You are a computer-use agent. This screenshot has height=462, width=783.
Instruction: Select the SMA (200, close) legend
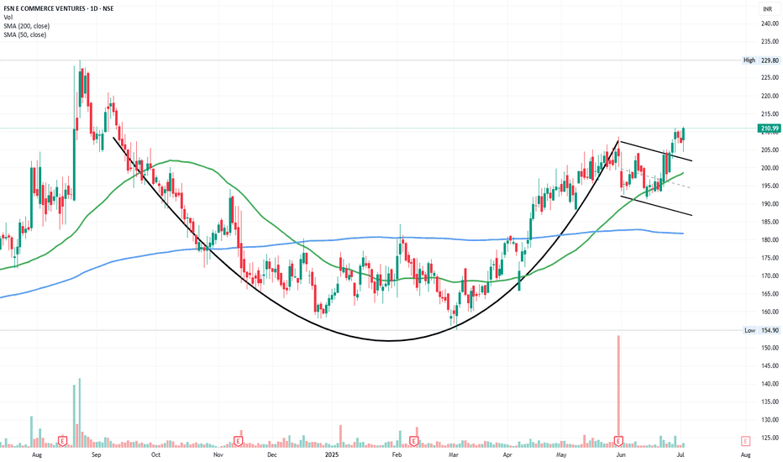[x=27, y=26]
